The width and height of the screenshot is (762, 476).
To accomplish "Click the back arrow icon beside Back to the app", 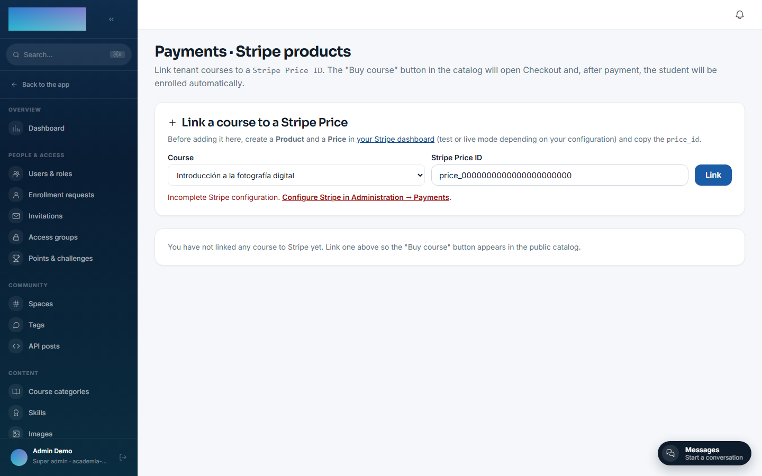I will (x=14, y=85).
